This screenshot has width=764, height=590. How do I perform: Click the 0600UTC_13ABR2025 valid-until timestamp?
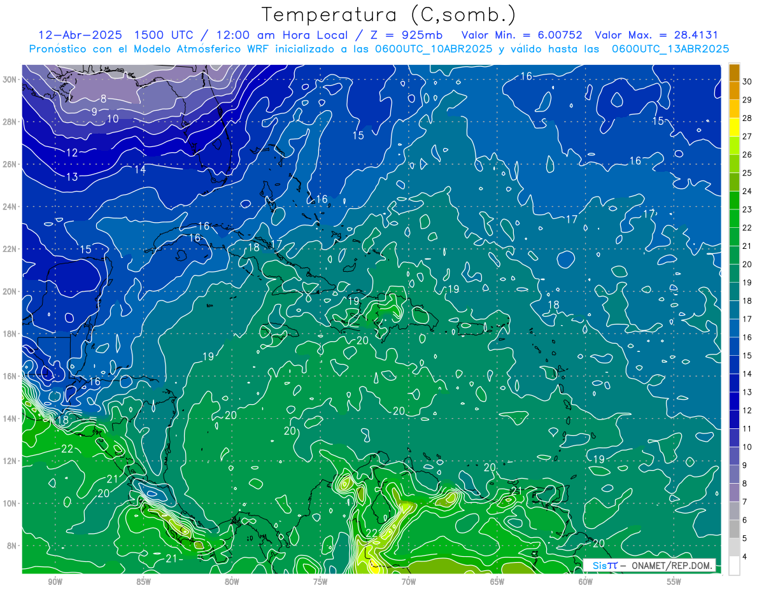pyautogui.click(x=670, y=49)
